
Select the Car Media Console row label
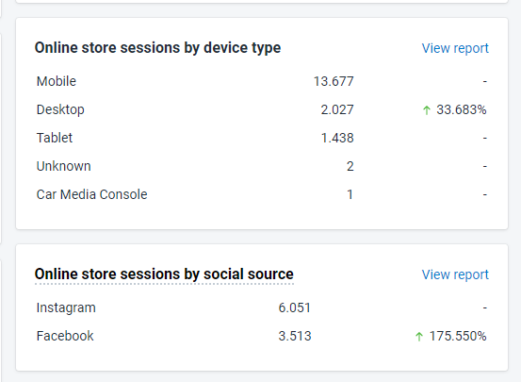(91, 194)
